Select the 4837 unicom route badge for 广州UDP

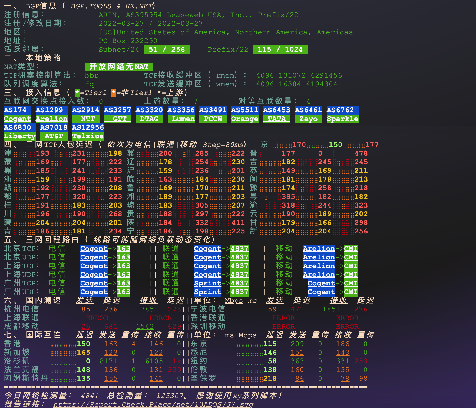239,292
